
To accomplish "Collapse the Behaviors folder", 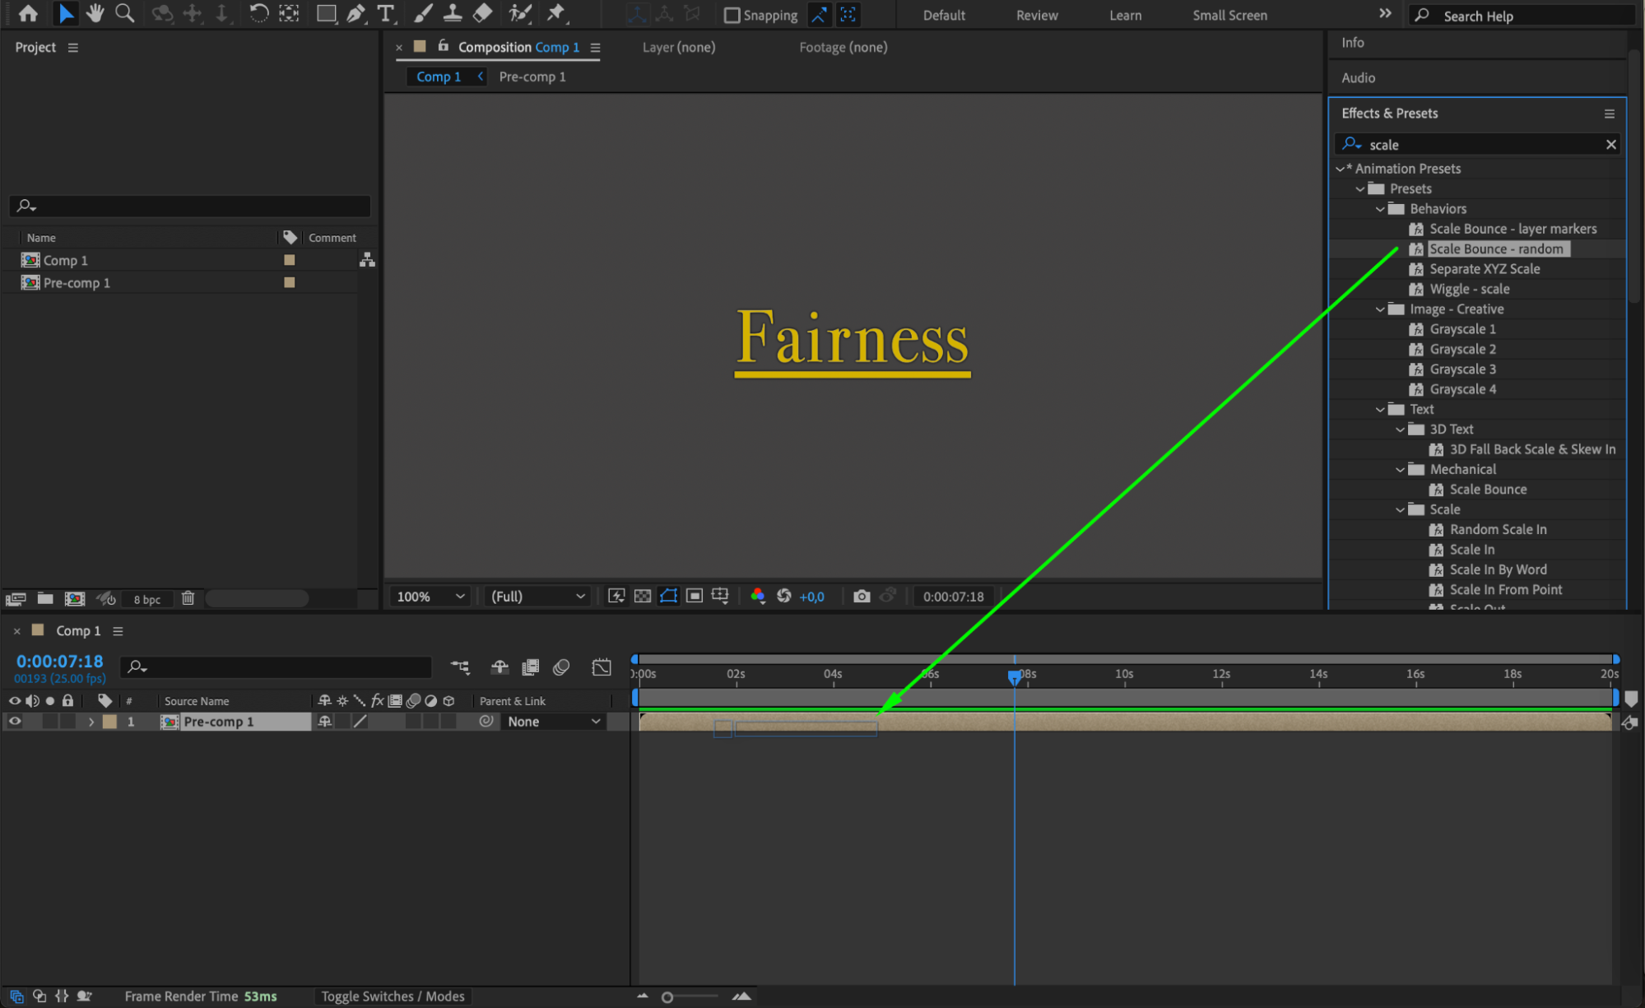I will pyautogui.click(x=1380, y=209).
